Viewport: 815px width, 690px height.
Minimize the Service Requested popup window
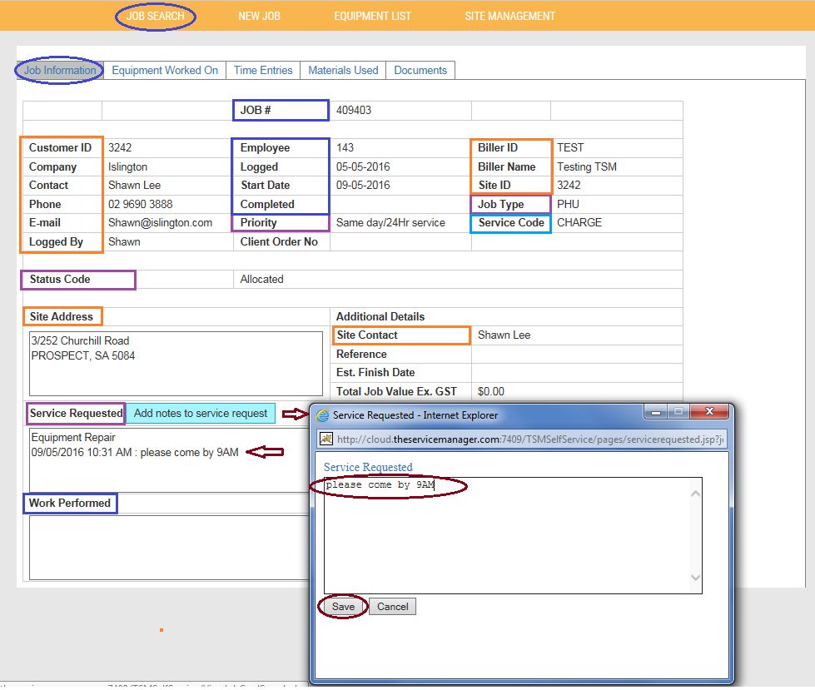657,412
